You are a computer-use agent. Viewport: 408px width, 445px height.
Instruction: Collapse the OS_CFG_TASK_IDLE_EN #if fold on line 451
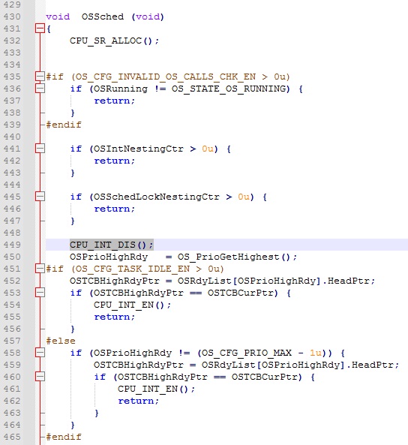pos(40,269)
